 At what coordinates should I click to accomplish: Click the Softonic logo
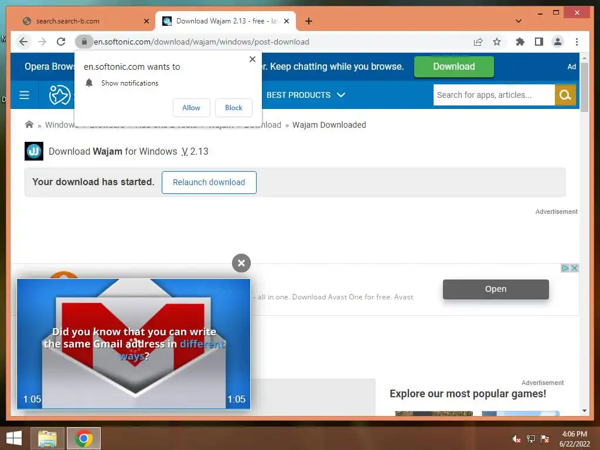60,95
